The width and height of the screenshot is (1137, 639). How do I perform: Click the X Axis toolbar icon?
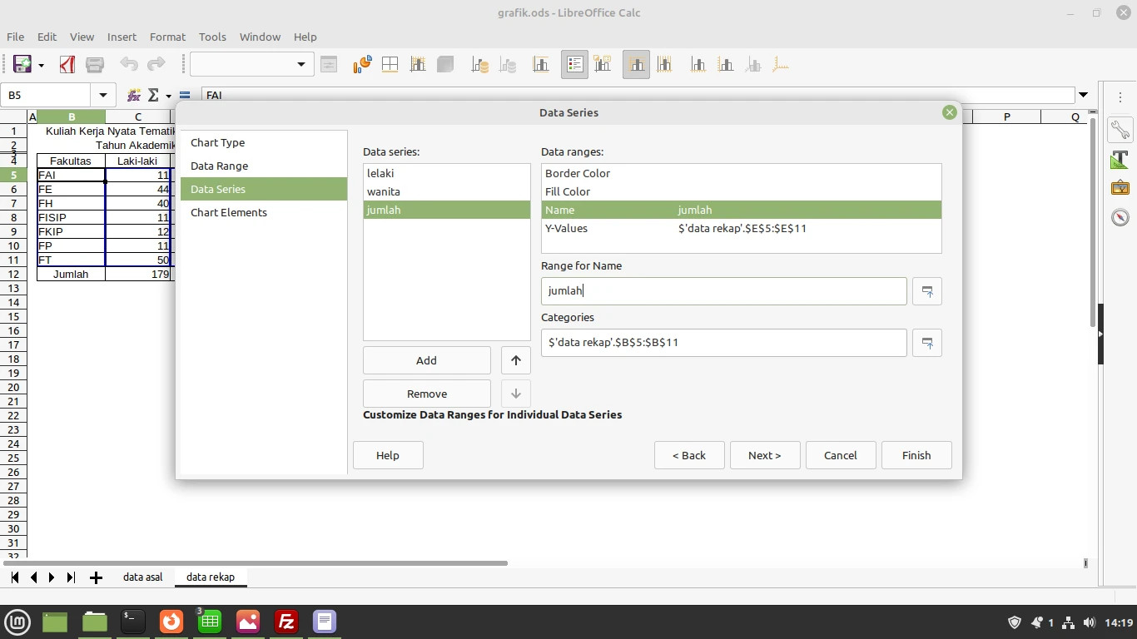(698, 65)
